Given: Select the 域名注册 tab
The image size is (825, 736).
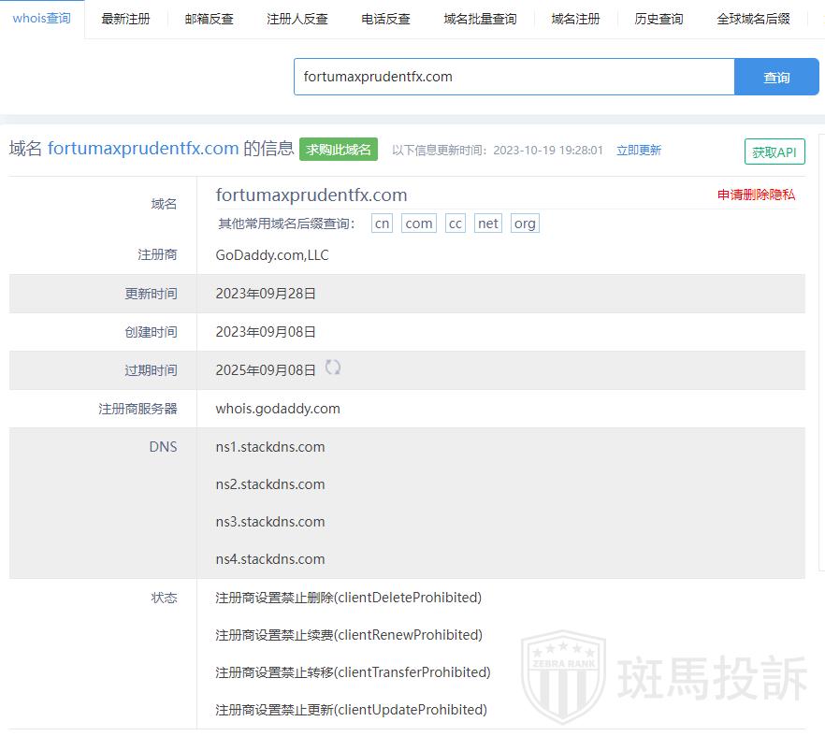Looking at the screenshot, I should 575,19.
